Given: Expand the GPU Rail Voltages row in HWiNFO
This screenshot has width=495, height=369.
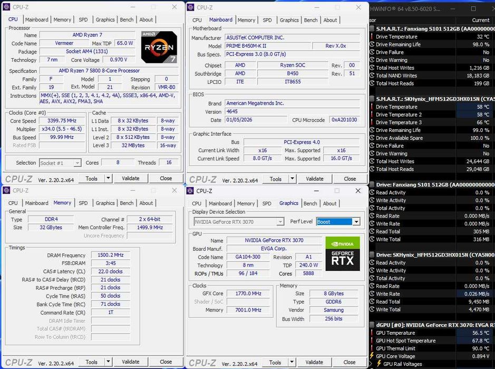Looking at the screenshot, I should (x=371, y=364).
